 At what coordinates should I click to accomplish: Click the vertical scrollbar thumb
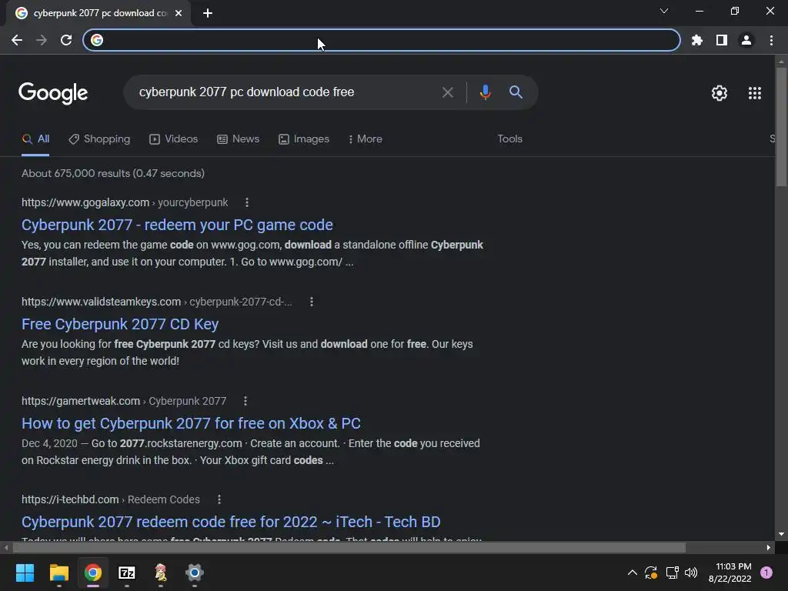coord(781,127)
